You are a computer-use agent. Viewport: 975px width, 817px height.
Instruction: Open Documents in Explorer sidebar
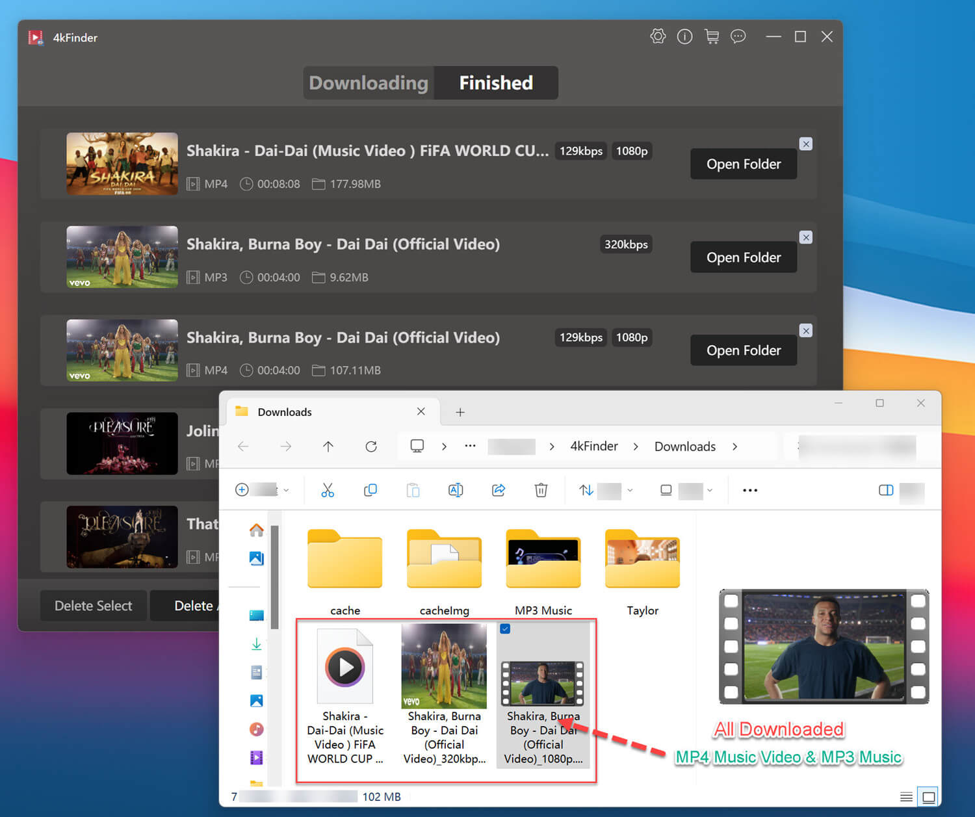point(257,672)
